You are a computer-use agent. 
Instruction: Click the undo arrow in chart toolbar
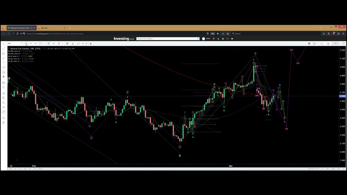[x=83, y=43]
